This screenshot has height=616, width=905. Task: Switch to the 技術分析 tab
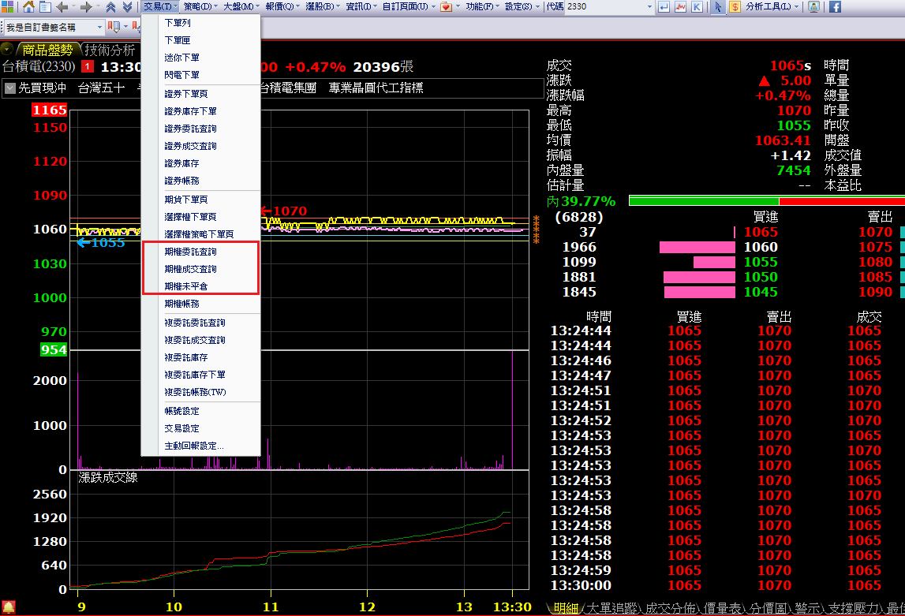[110, 50]
